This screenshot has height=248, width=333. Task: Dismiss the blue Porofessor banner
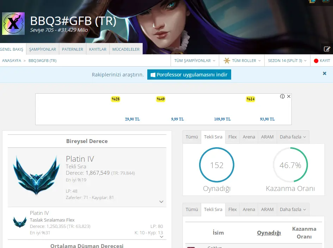(324, 73)
